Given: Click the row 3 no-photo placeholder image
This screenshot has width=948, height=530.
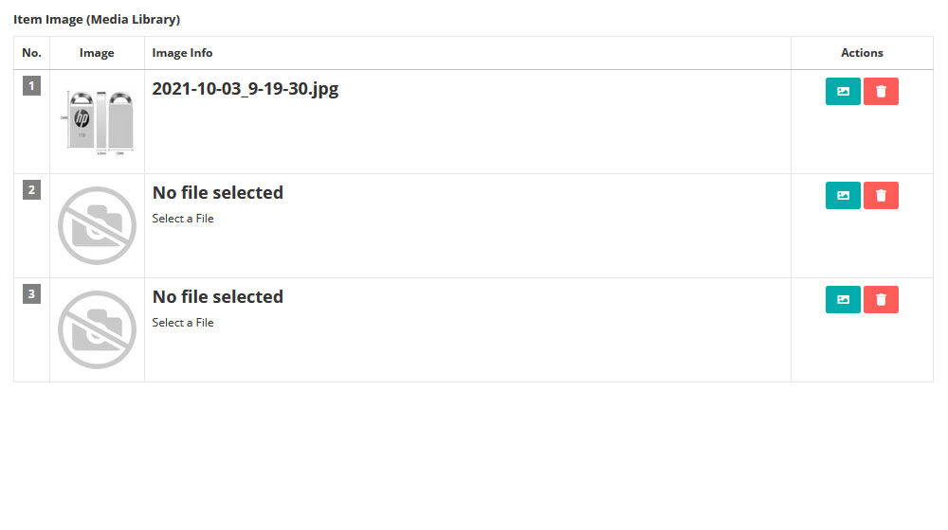Looking at the screenshot, I should 98,329.
